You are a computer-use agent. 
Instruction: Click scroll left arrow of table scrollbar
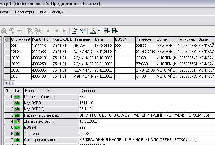tap(7, 83)
